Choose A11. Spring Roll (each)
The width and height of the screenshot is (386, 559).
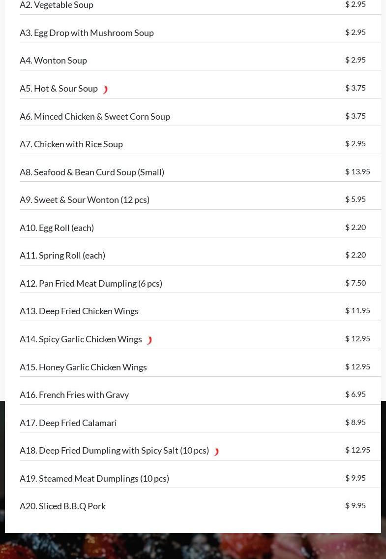point(62,255)
